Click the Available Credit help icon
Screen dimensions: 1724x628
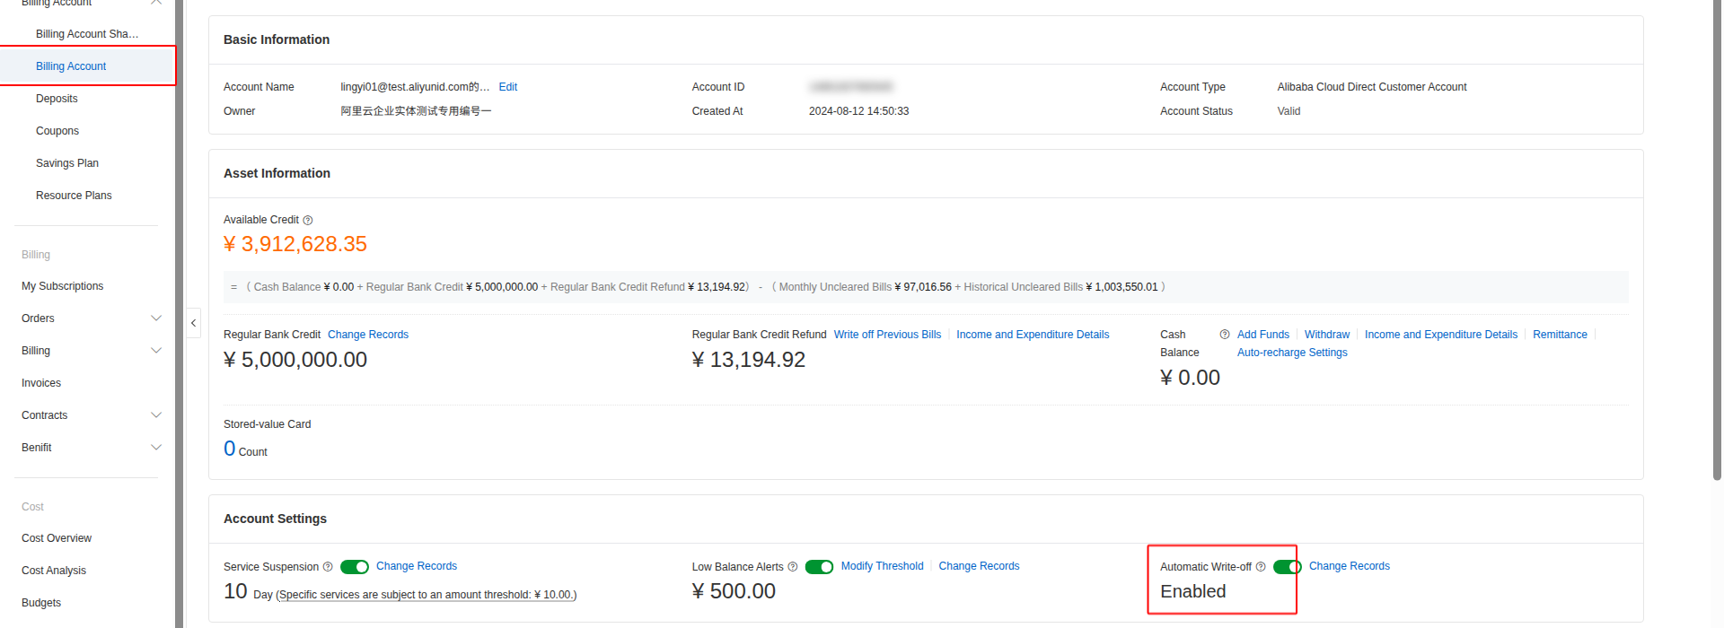point(308,221)
